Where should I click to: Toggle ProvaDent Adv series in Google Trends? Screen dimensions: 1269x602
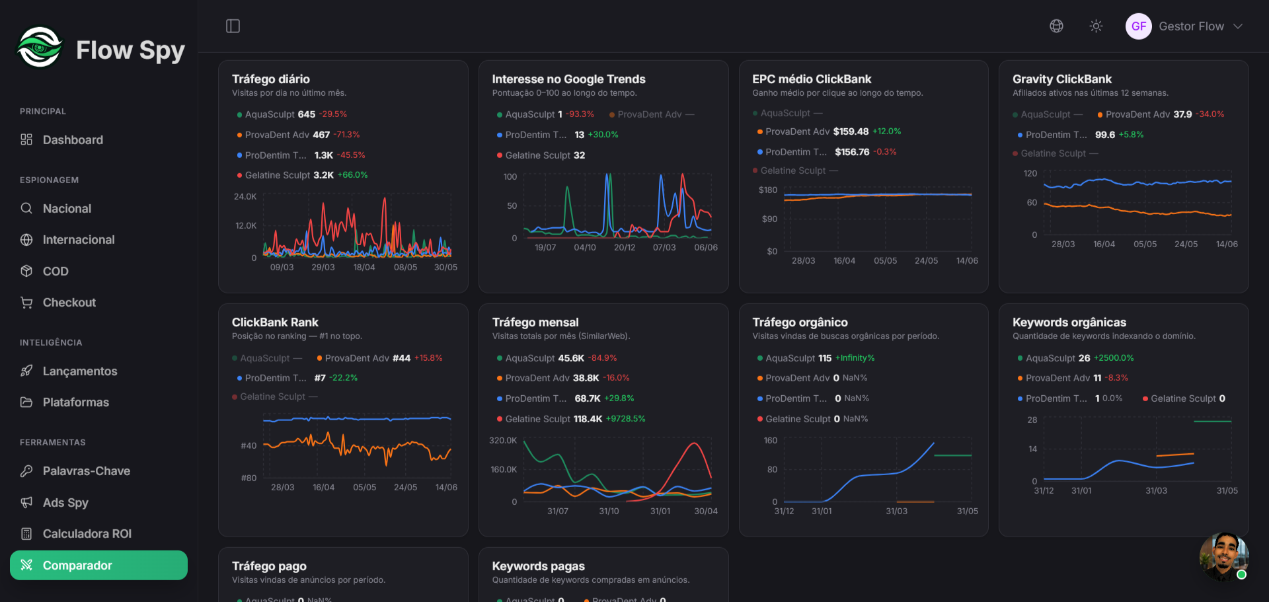pyautogui.click(x=652, y=114)
